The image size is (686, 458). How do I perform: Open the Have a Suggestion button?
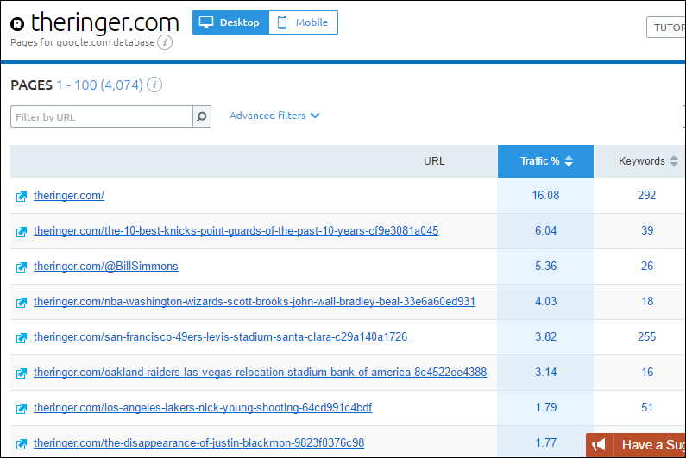(x=636, y=445)
